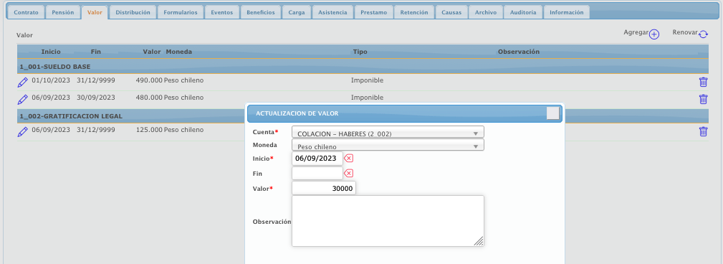Open the Auditoría tab

[x=523, y=12]
